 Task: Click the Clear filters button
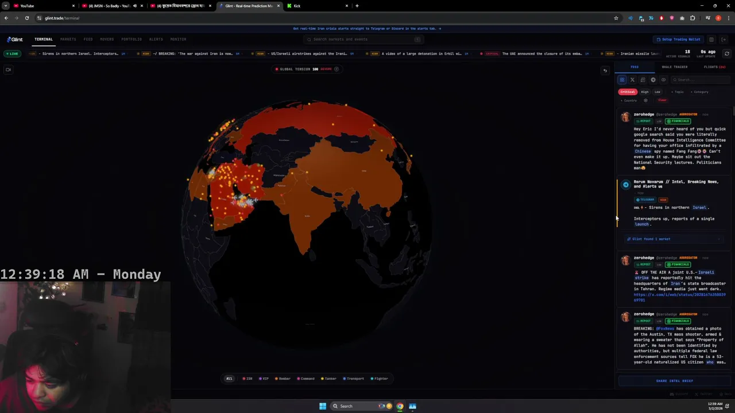click(x=662, y=100)
